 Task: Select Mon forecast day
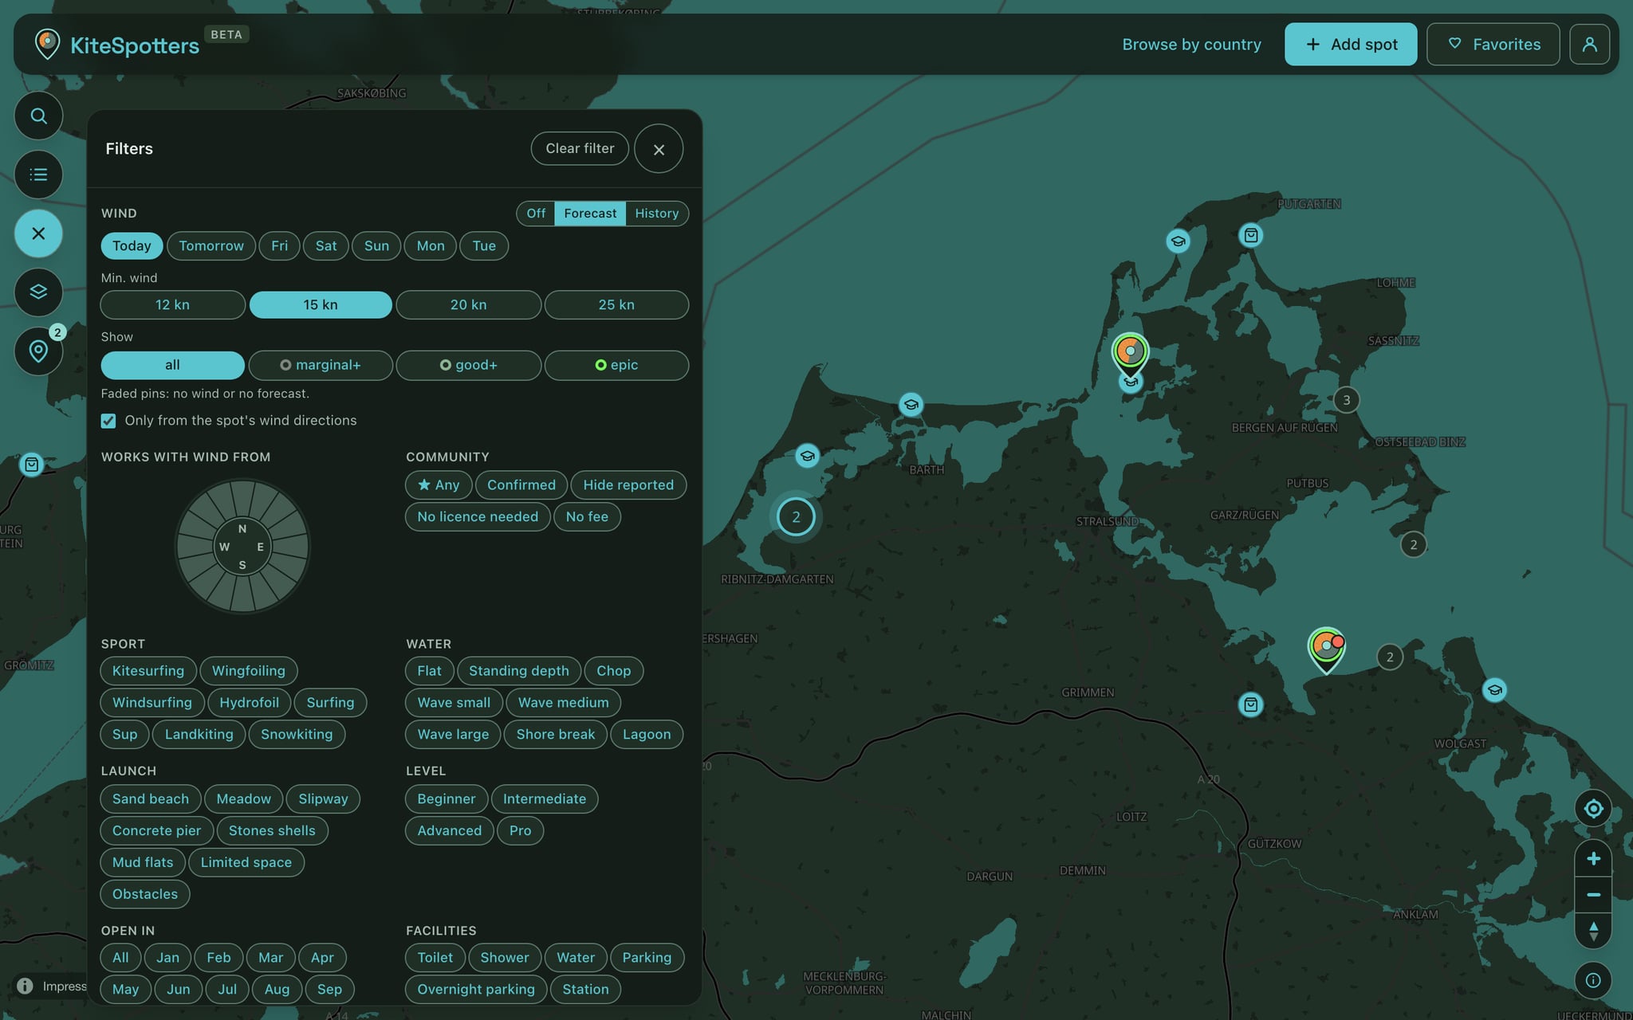(431, 246)
